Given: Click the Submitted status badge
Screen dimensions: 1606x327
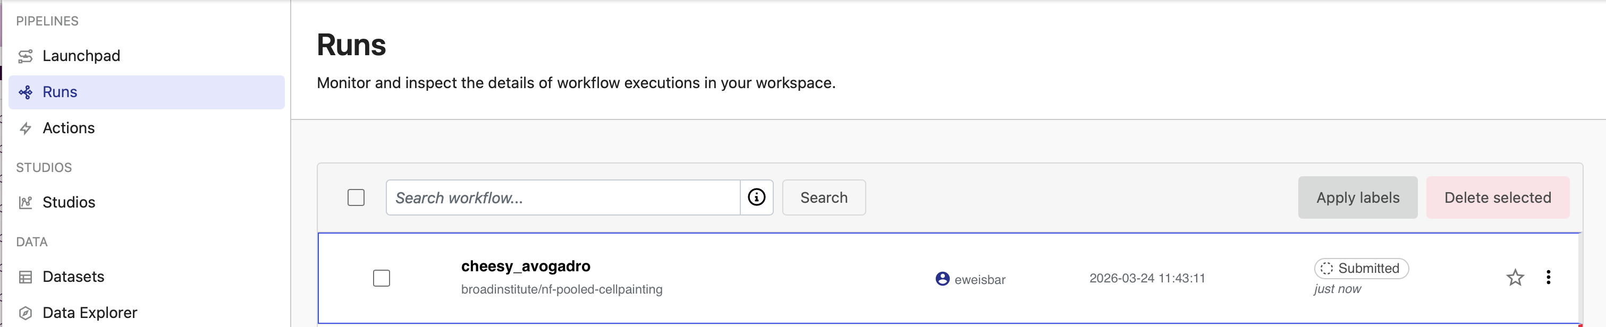Looking at the screenshot, I should pos(1361,269).
